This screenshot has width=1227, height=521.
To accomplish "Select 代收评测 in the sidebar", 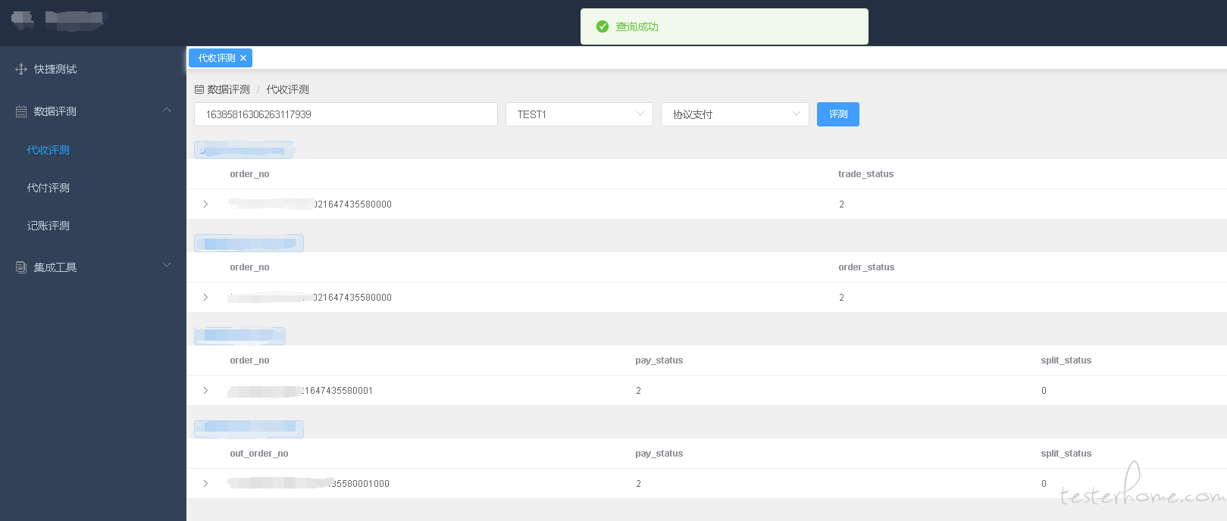I will point(49,150).
